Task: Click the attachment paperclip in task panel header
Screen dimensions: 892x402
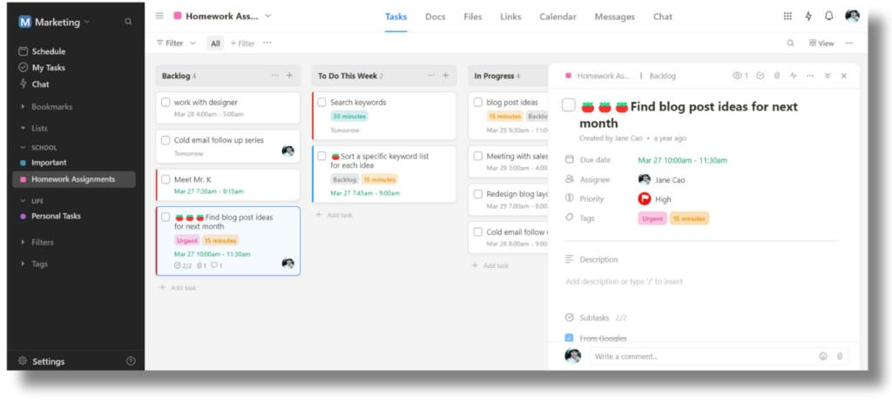Action: [777, 76]
